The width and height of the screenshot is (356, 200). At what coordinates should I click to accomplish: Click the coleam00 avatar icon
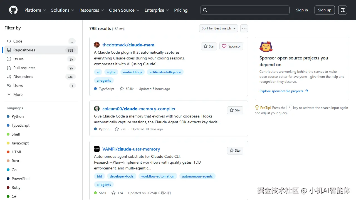(x=97, y=109)
